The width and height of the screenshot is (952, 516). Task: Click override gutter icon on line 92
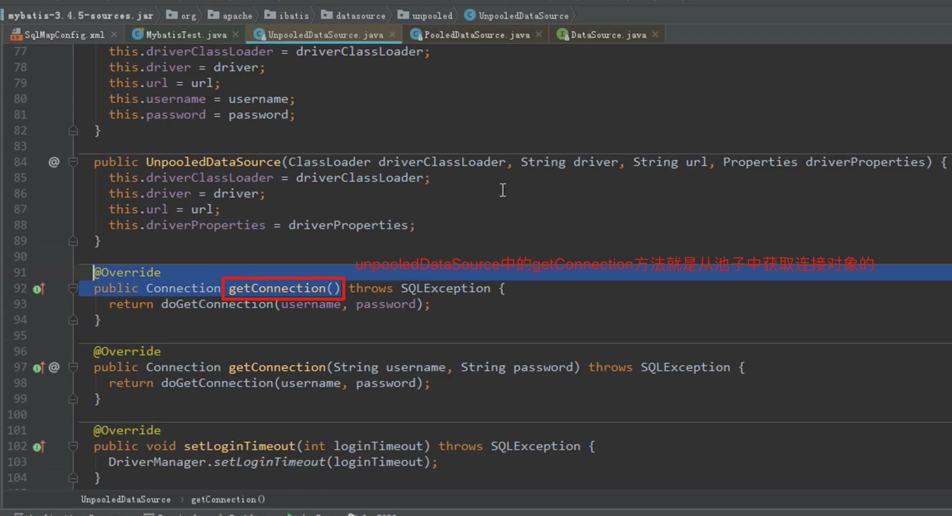38,289
